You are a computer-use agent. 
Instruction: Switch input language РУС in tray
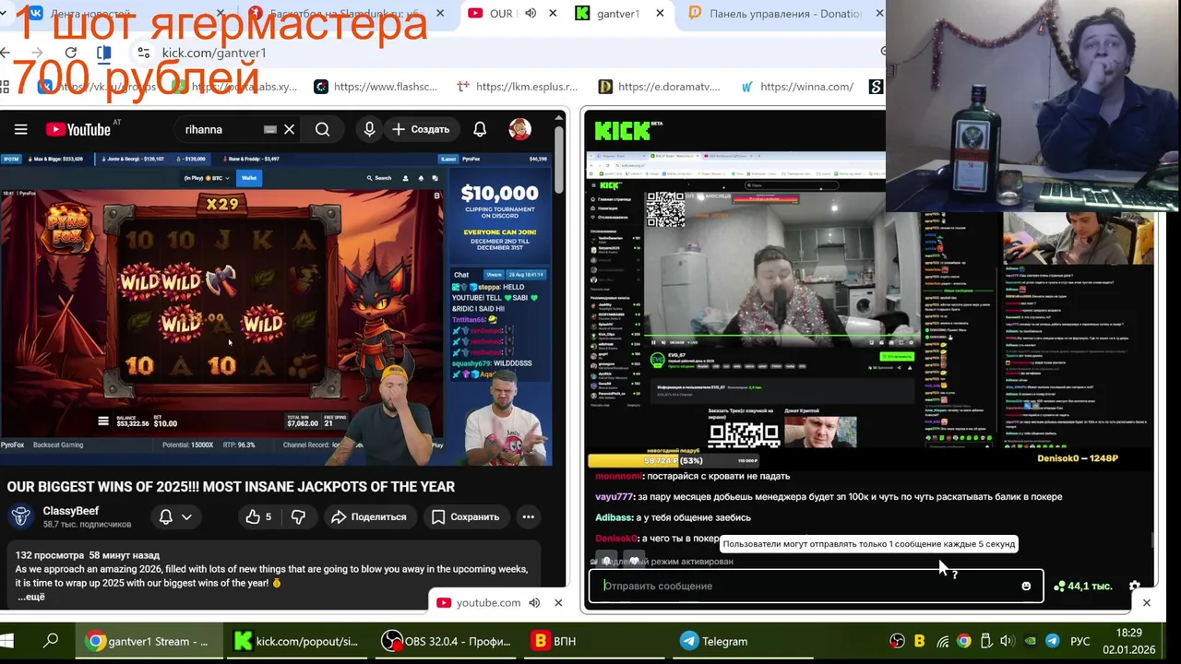pyautogui.click(x=1080, y=641)
